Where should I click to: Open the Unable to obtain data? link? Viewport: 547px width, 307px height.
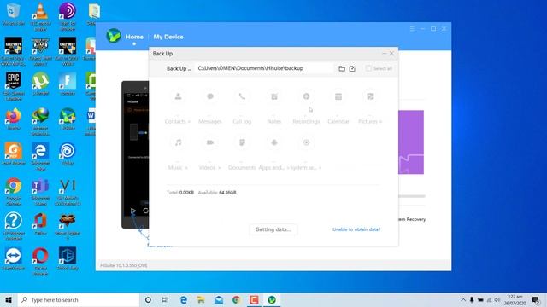[356, 229]
